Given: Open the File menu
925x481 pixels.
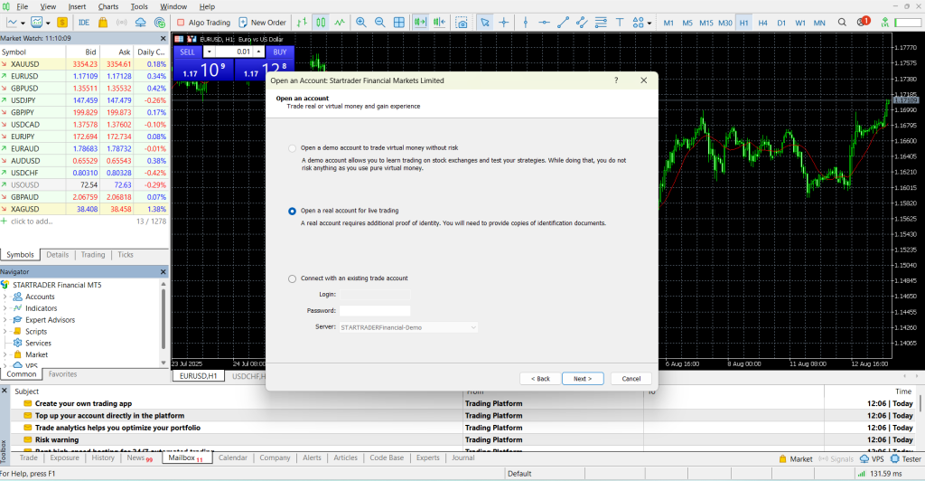Looking at the screenshot, I should pyautogui.click(x=22, y=6).
